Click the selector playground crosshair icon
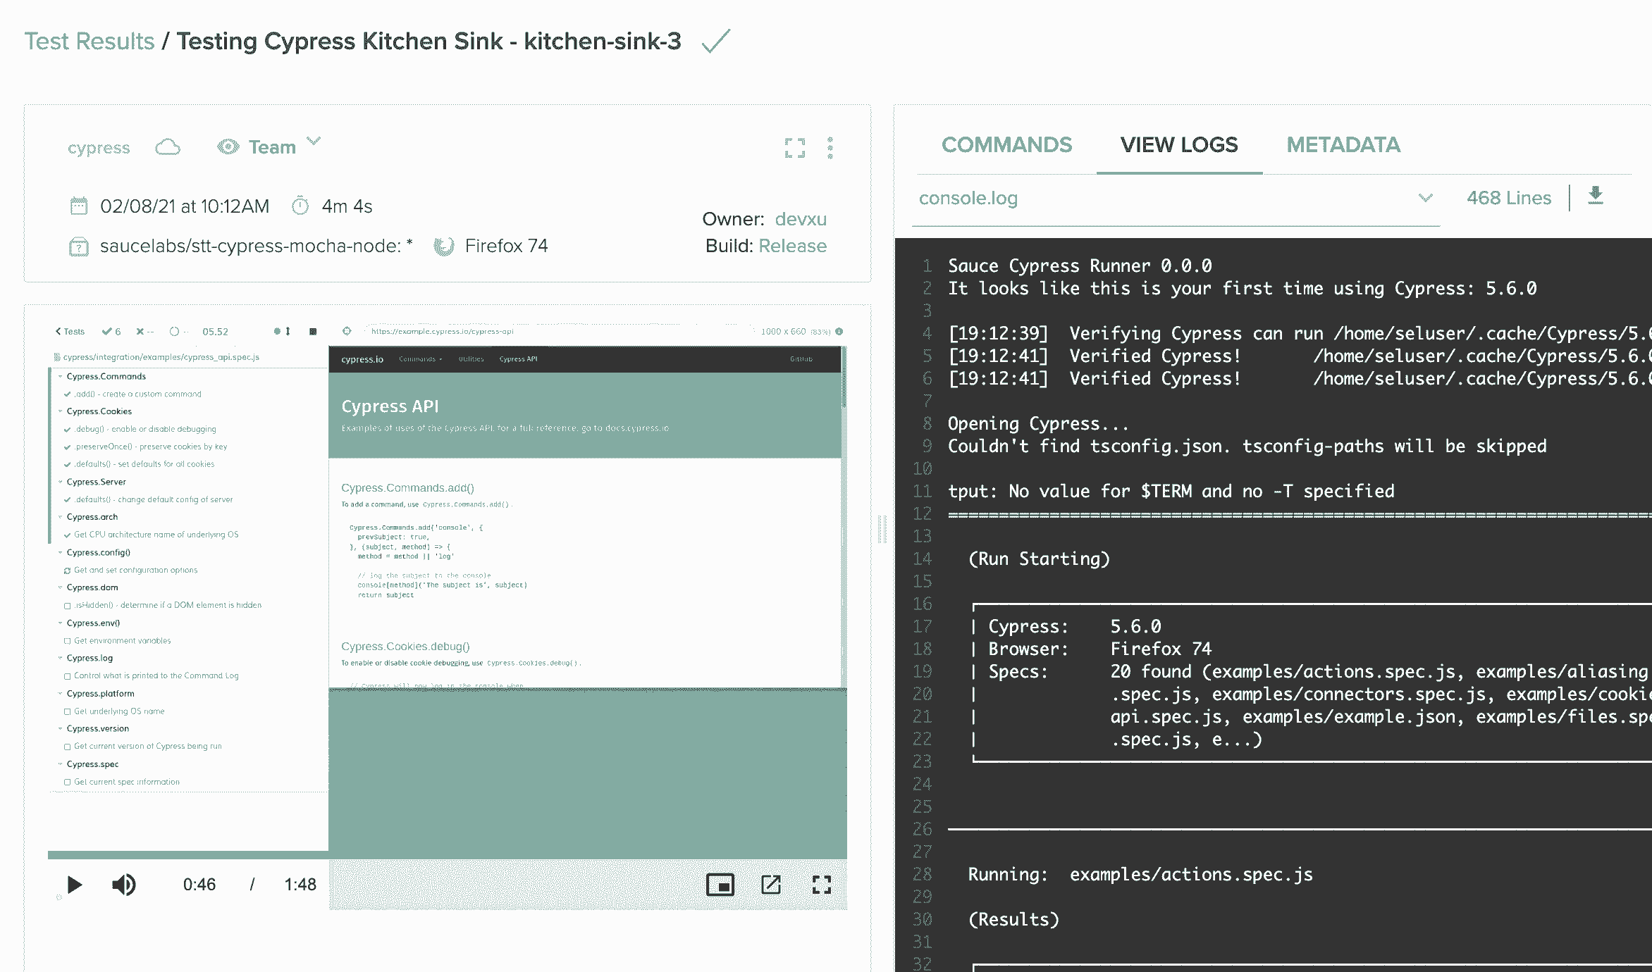This screenshot has width=1652, height=972. (347, 331)
